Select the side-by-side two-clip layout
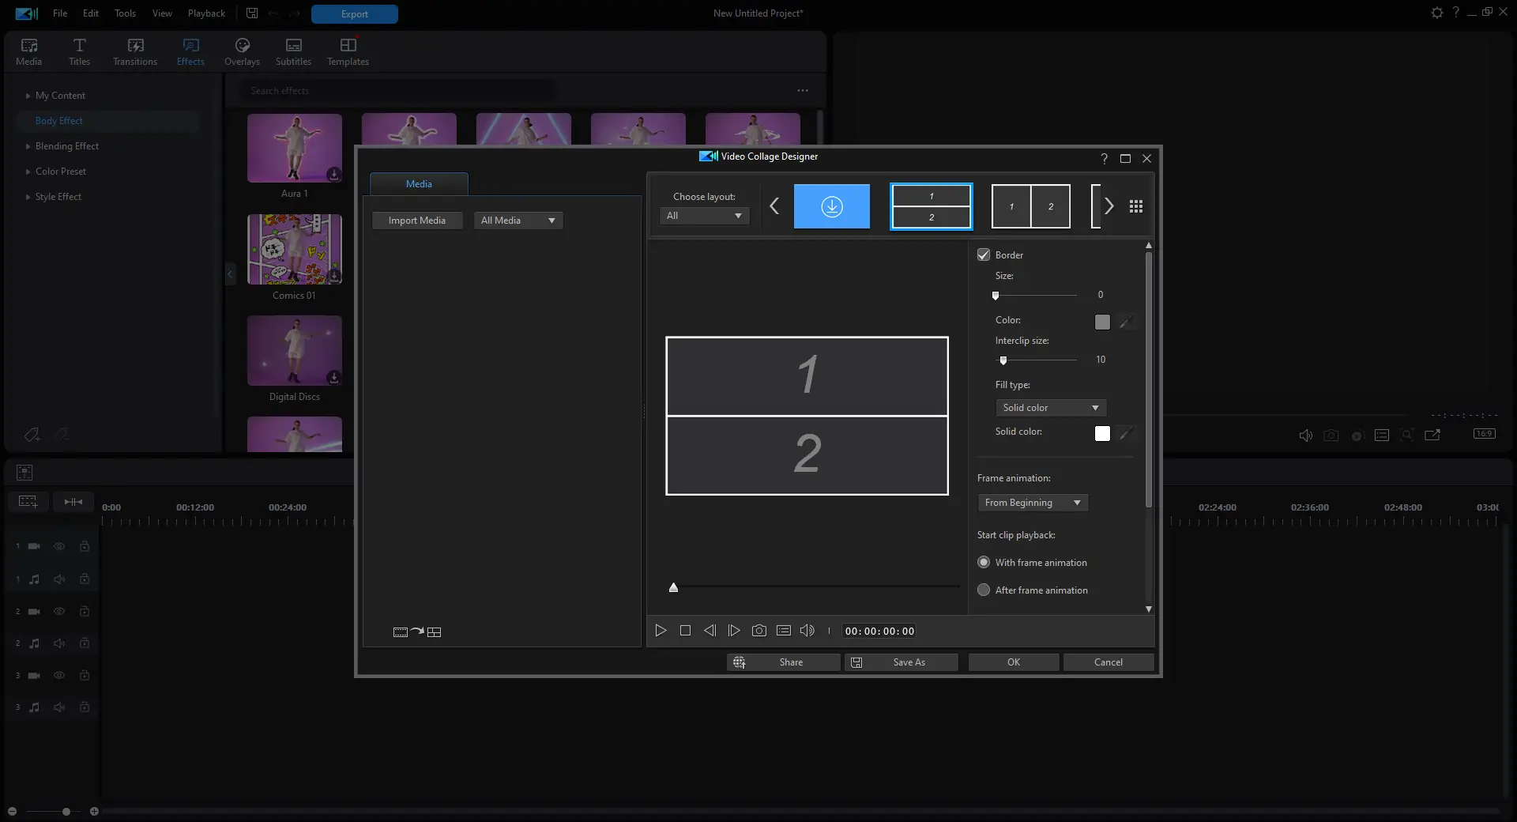 (1031, 206)
